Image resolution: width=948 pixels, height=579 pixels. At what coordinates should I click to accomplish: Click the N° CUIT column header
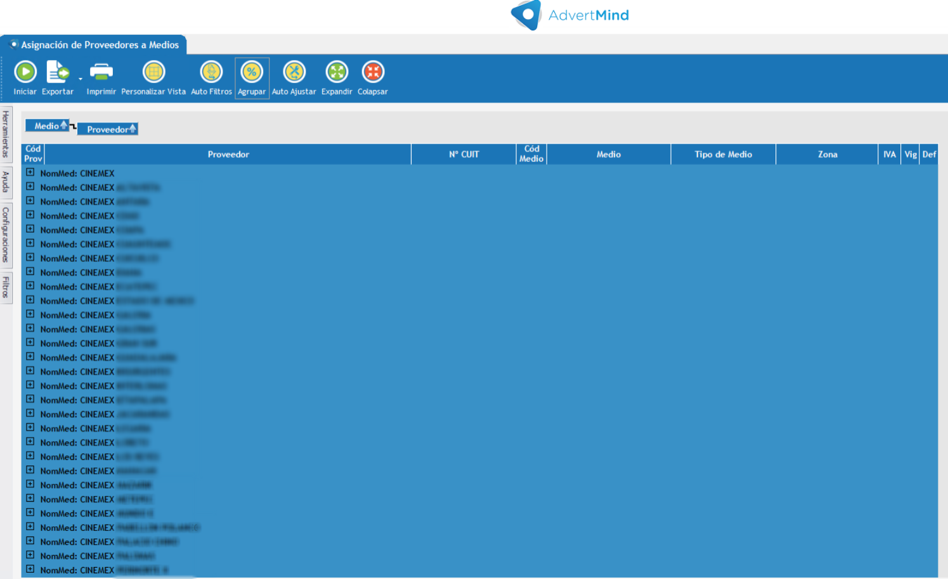(464, 154)
